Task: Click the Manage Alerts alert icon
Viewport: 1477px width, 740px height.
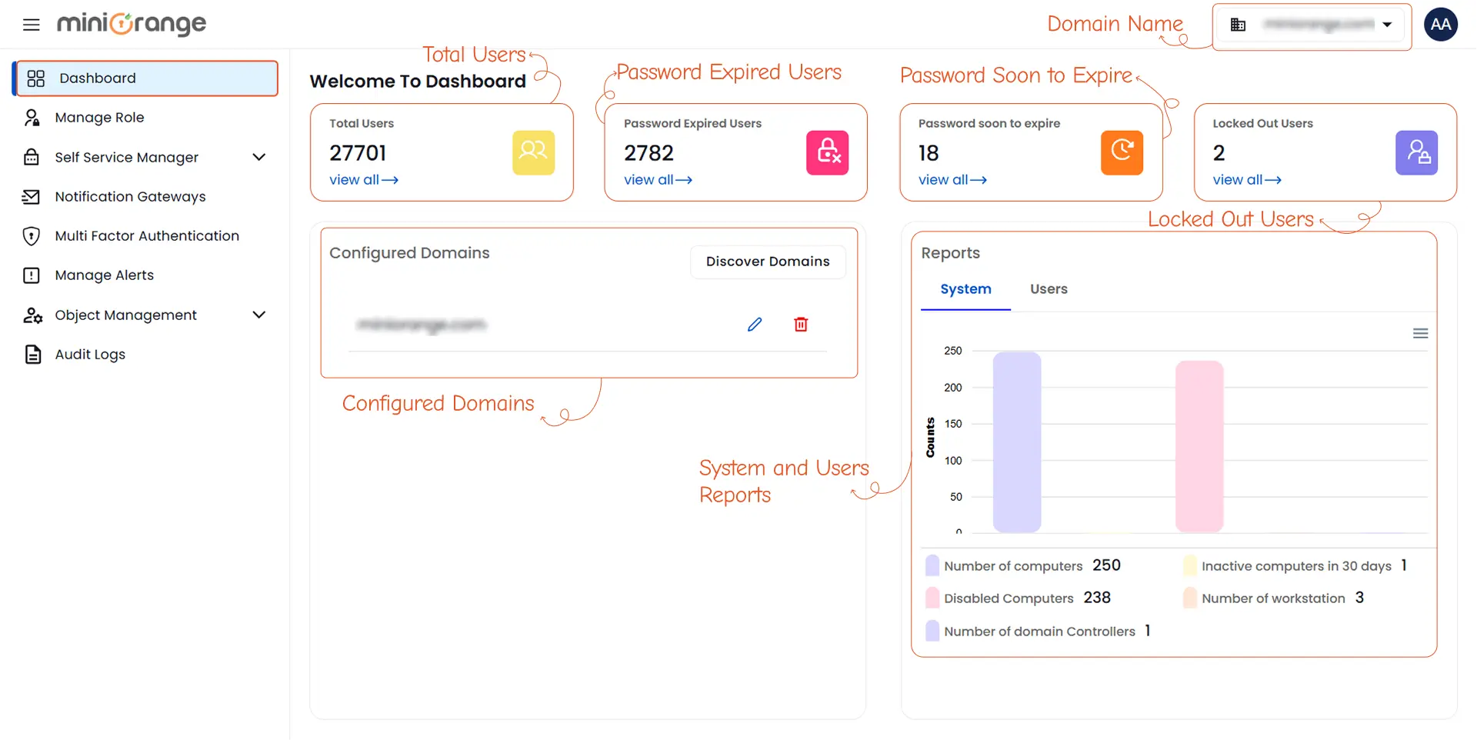Action: (32, 275)
